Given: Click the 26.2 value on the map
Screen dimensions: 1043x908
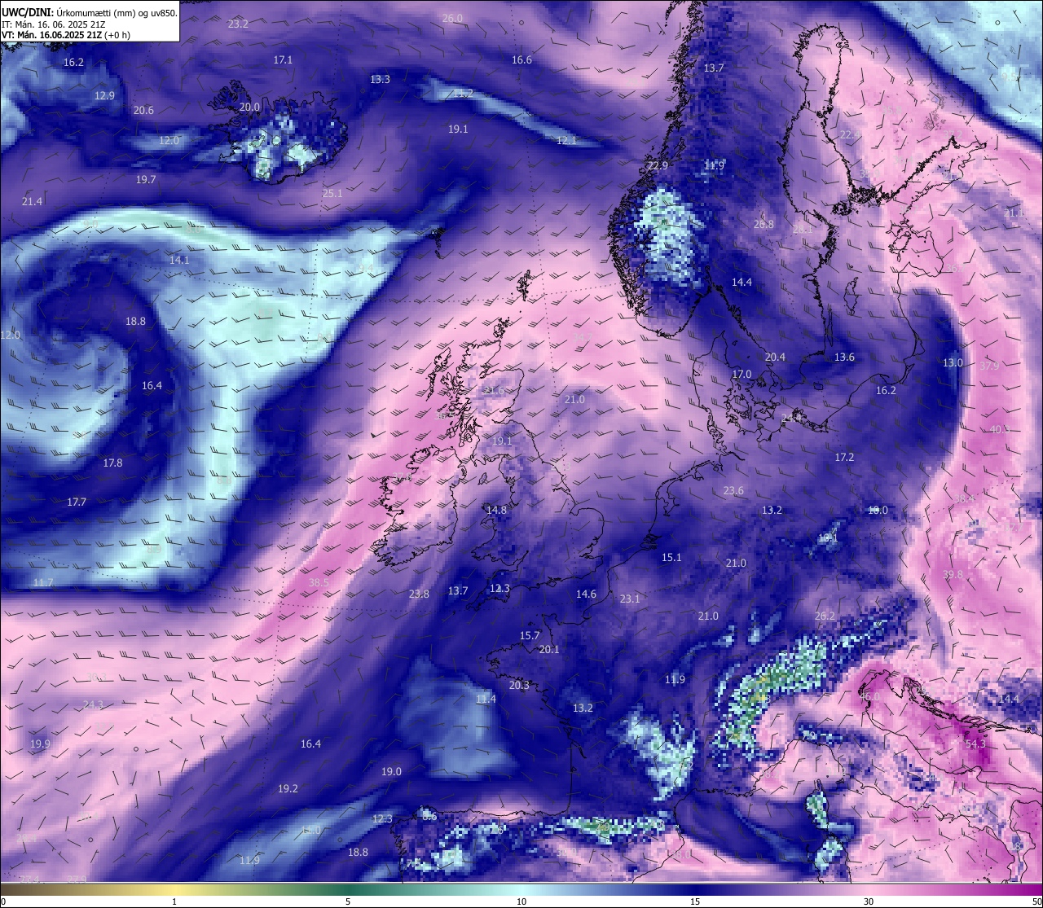Looking at the screenshot, I should coord(825,616).
